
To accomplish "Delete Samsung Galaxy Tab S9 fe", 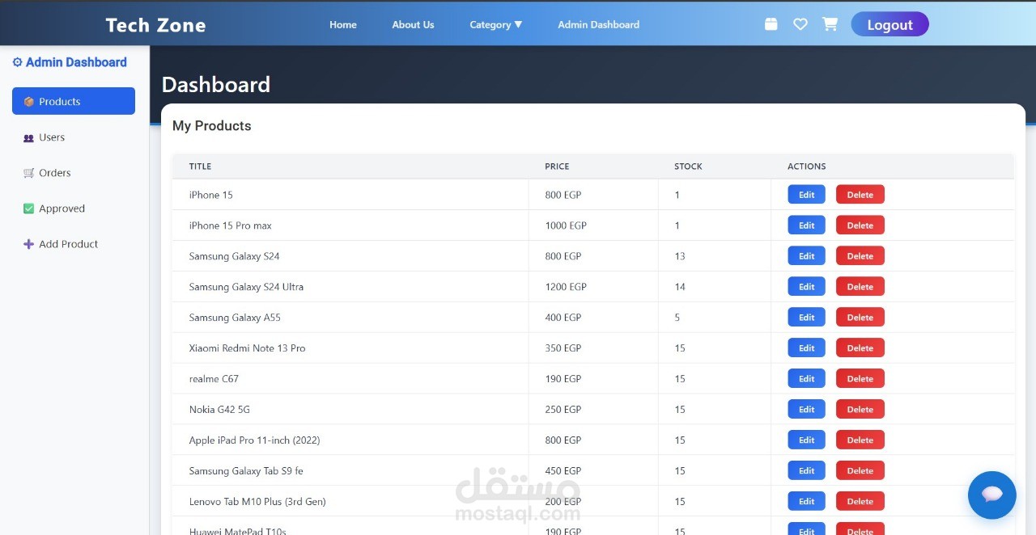I will (x=860, y=471).
